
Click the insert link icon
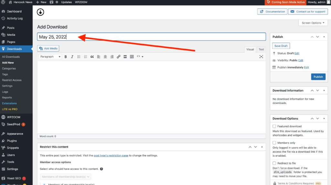tap(119, 57)
